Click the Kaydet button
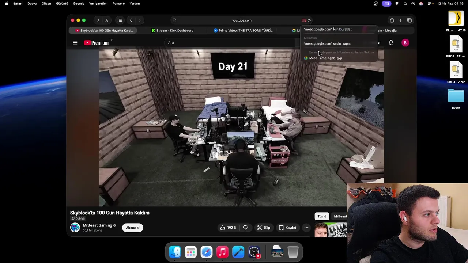Viewport: 468px width, 263px height. [287, 228]
